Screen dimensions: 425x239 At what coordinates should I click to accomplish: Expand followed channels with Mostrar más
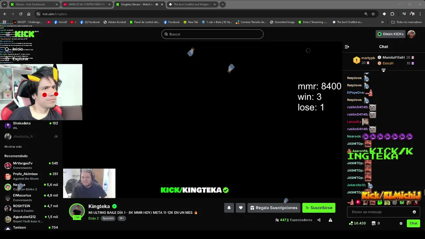tap(13, 147)
